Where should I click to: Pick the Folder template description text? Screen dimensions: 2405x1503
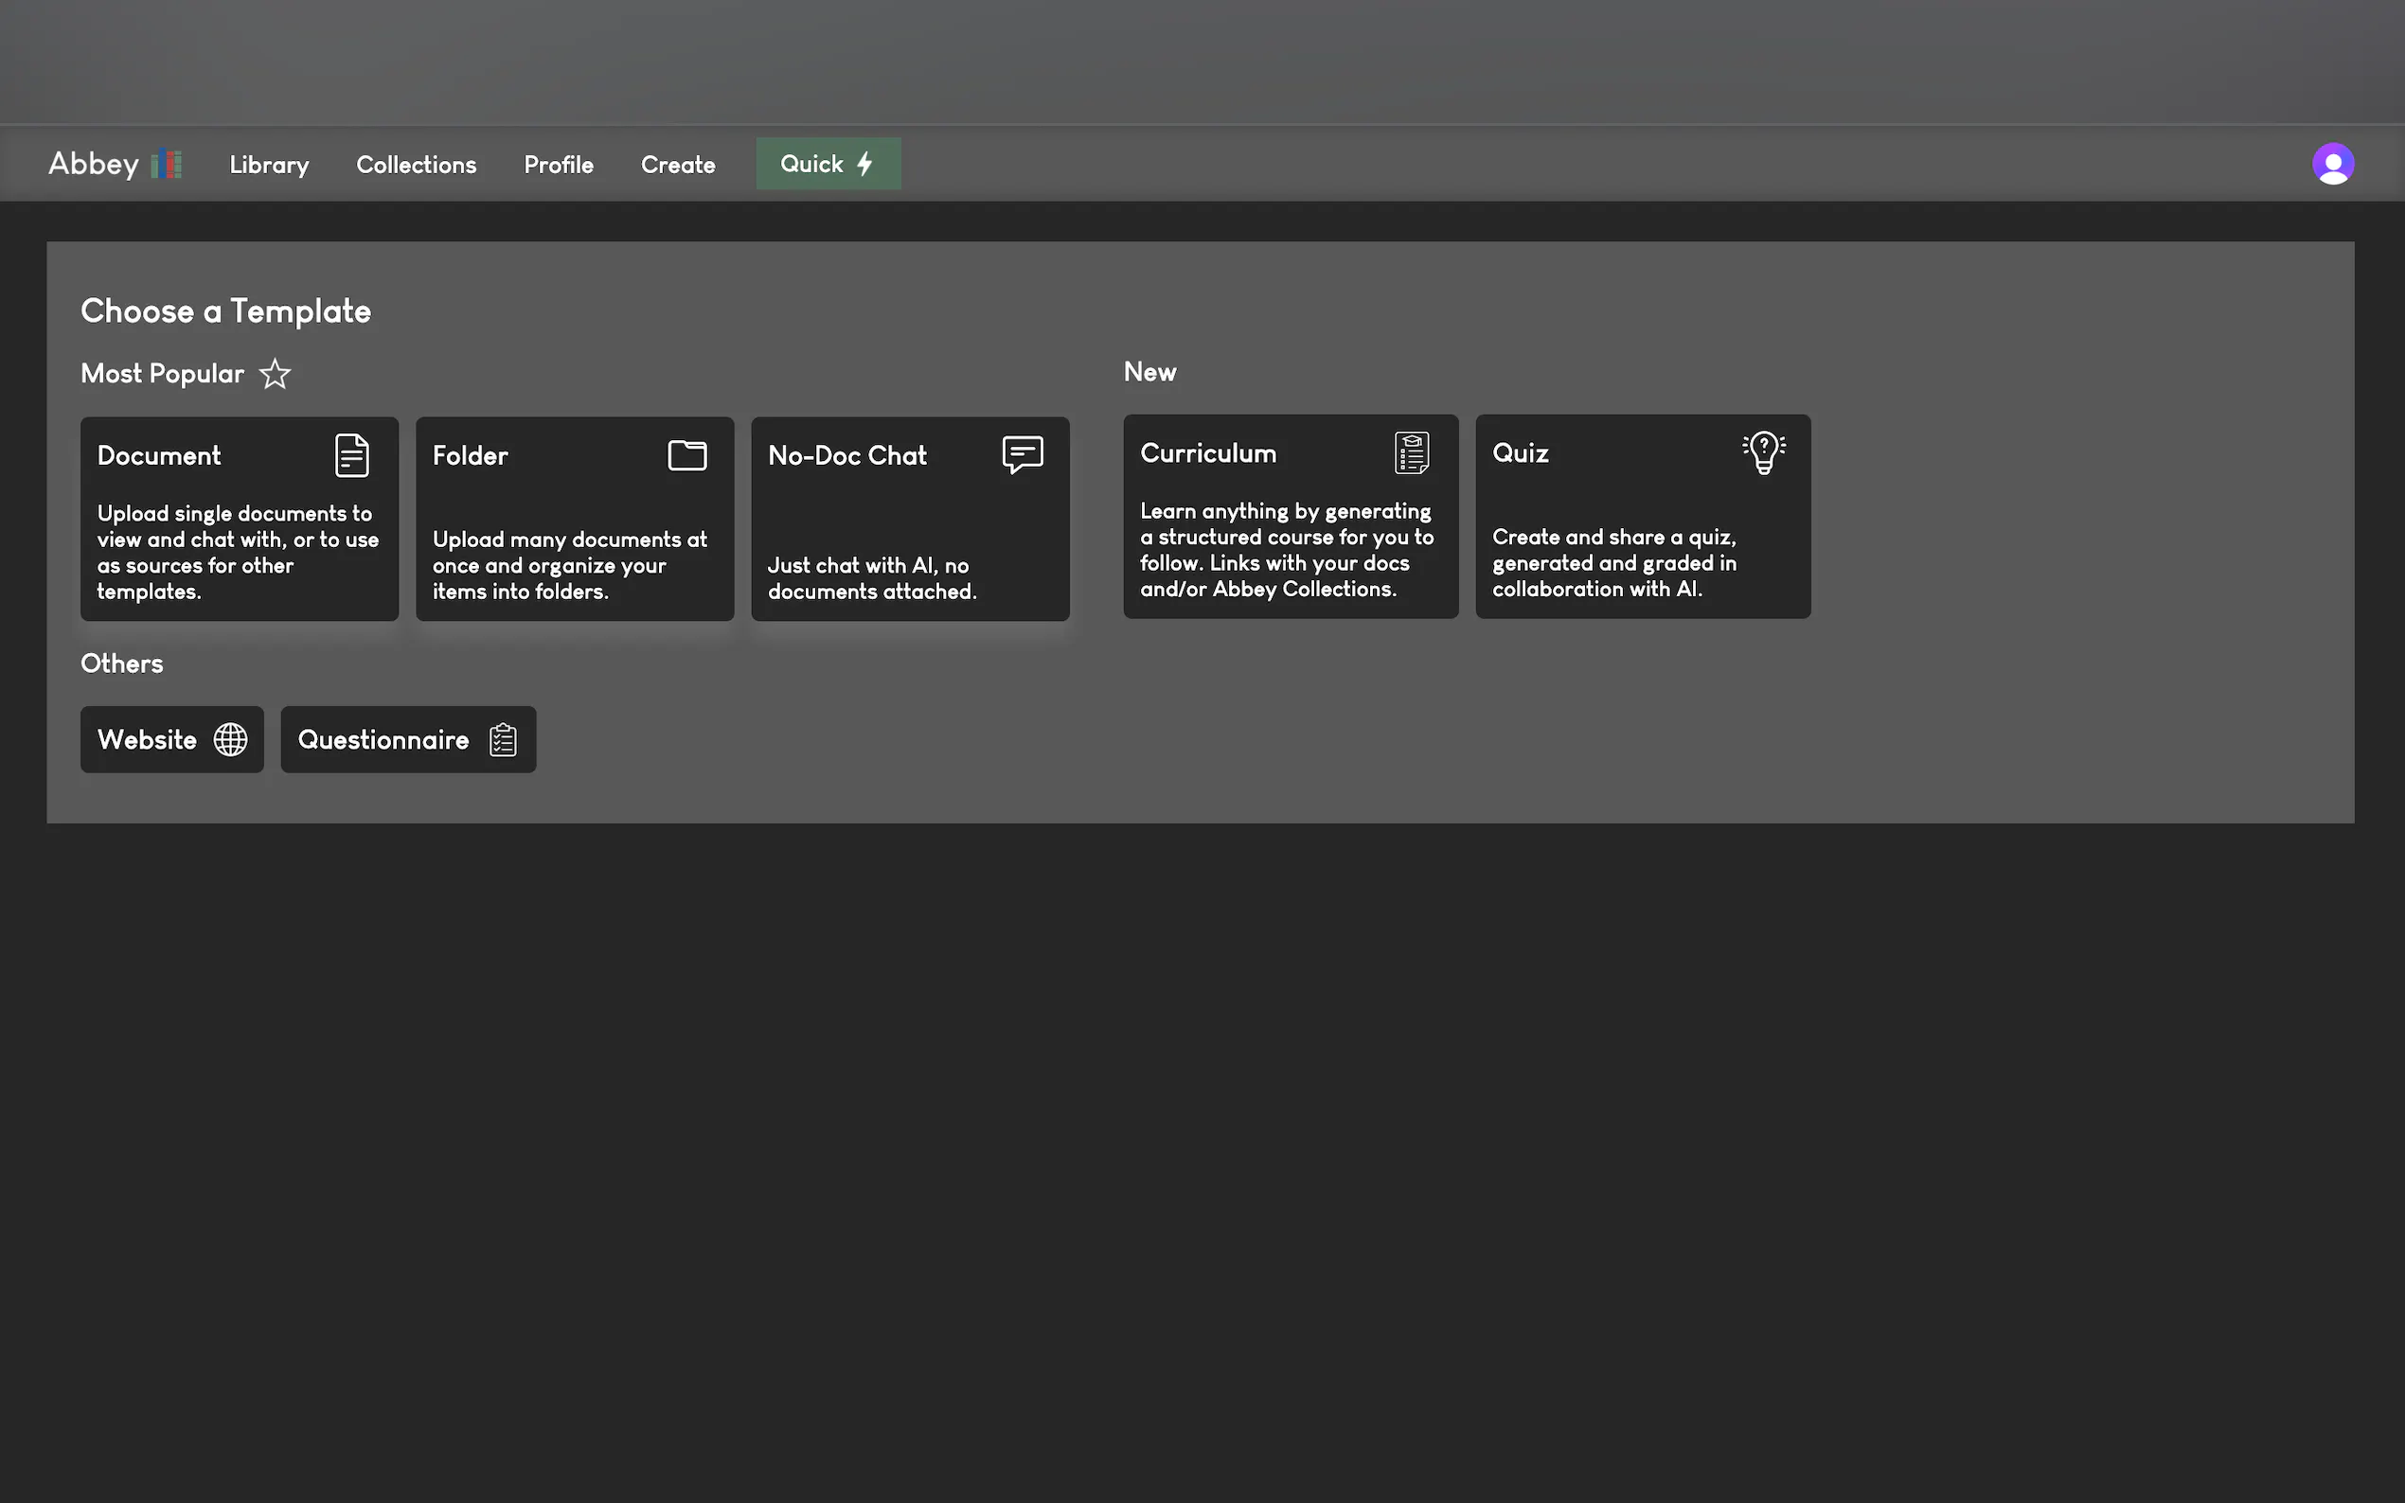(x=570, y=565)
